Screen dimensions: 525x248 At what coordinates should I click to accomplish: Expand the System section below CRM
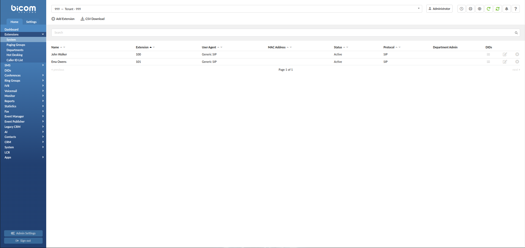[23, 147]
